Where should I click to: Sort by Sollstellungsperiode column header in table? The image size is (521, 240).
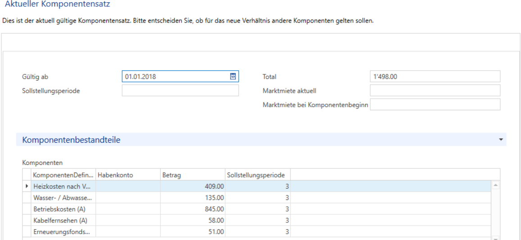pyautogui.click(x=258, y=175)
